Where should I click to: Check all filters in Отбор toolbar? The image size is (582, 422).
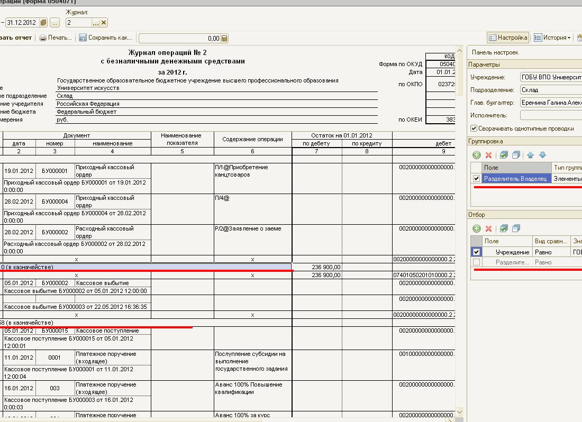(x=504, y=228)
